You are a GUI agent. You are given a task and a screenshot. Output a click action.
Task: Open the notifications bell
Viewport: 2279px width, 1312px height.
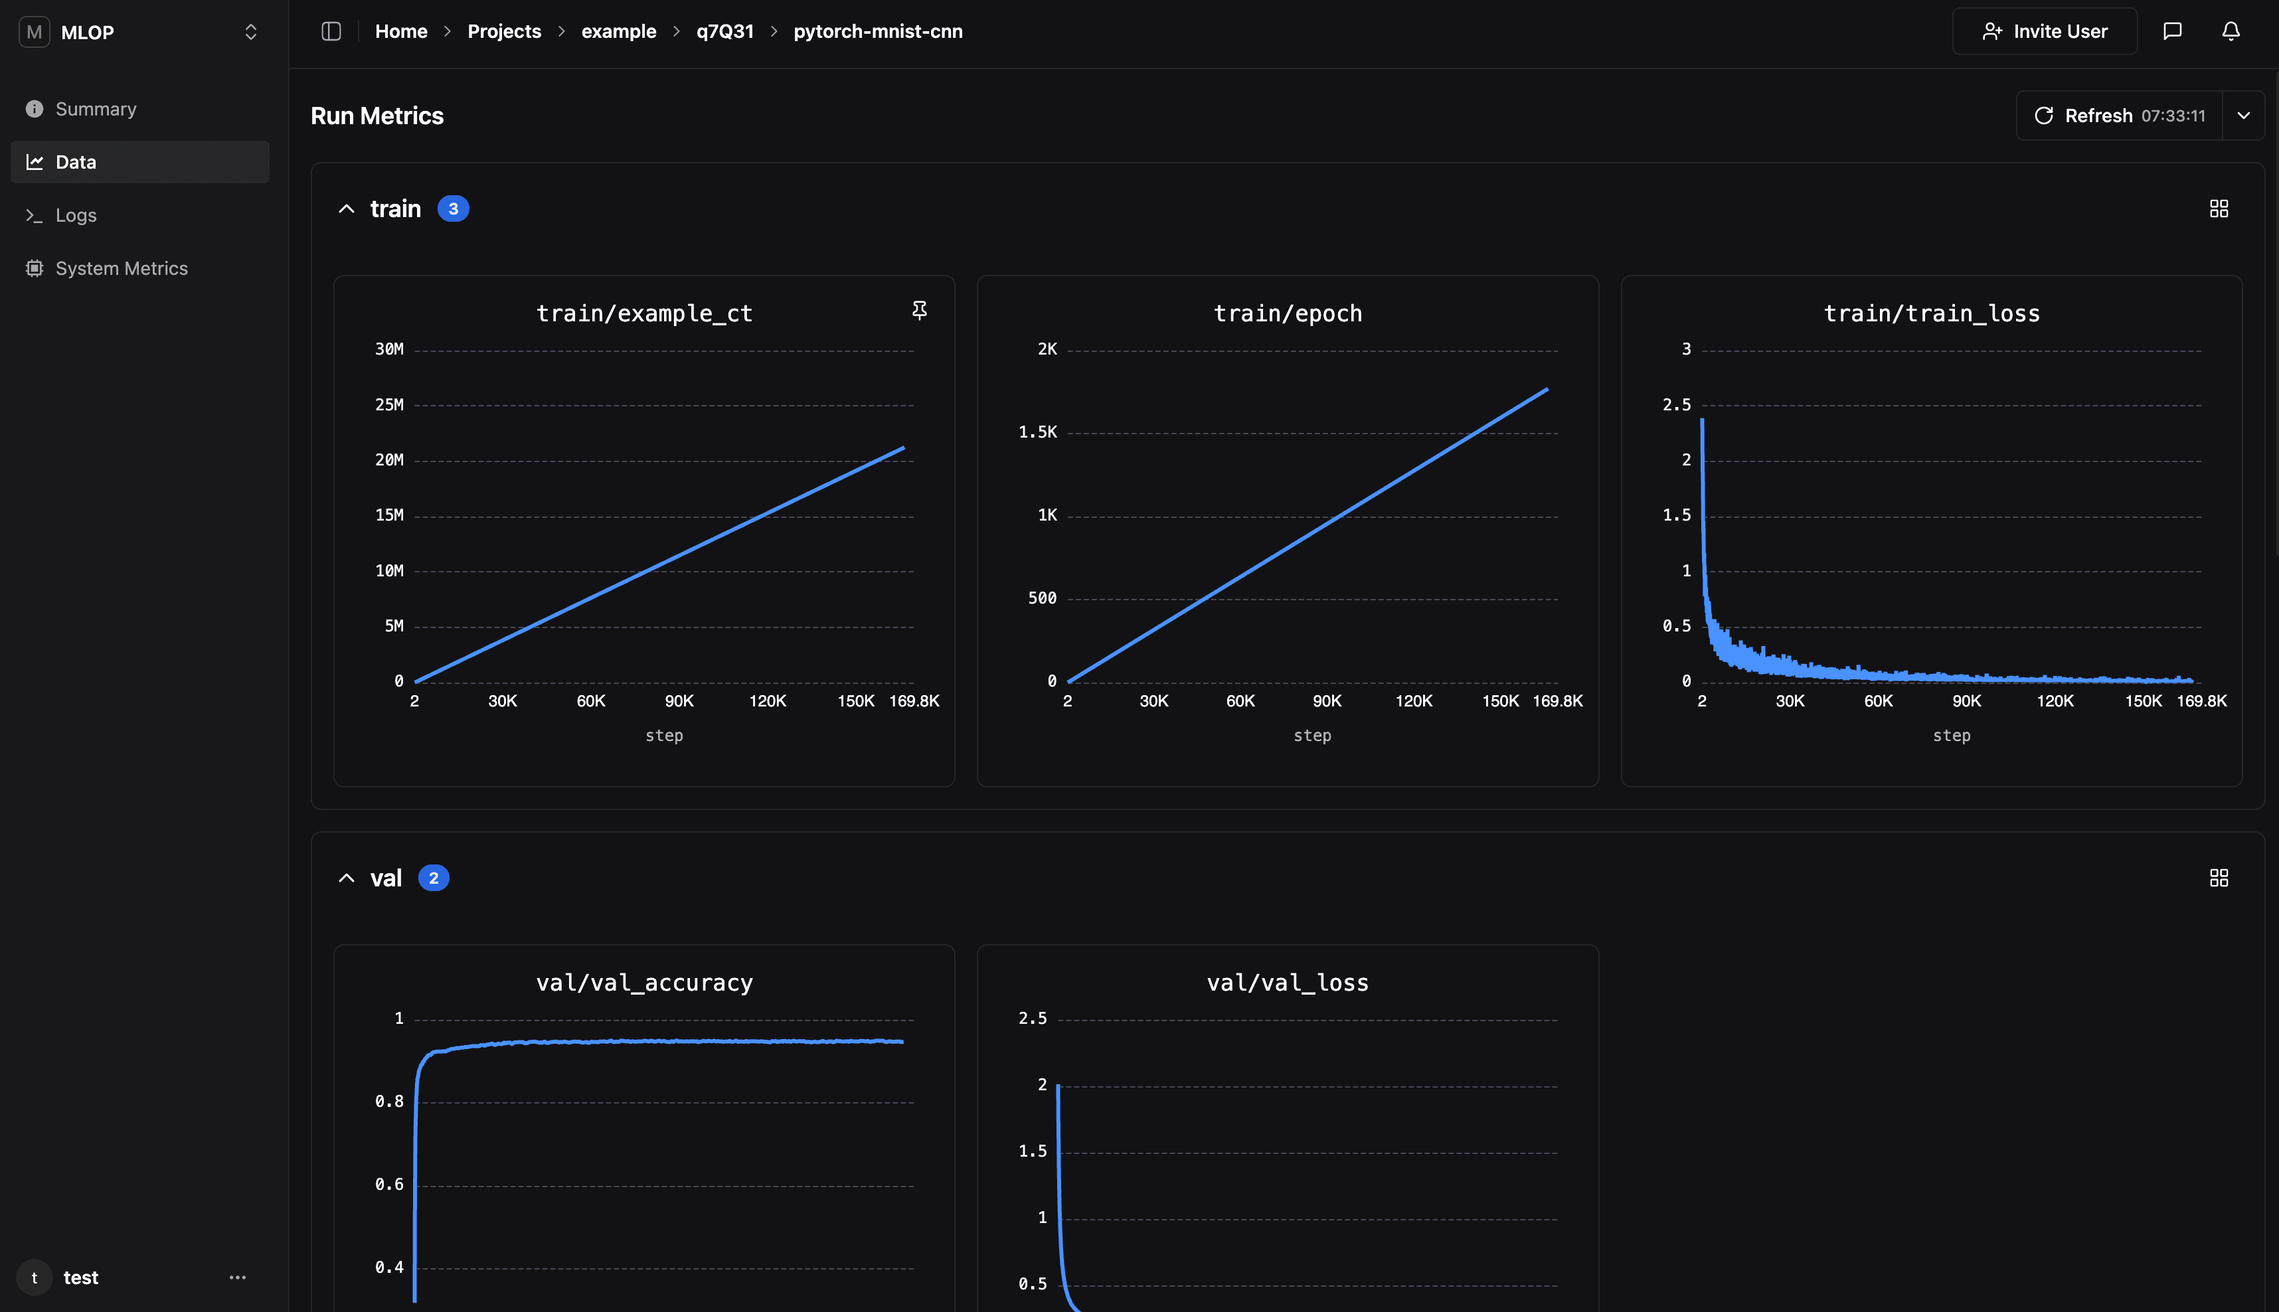click(x=2231, y=32)
